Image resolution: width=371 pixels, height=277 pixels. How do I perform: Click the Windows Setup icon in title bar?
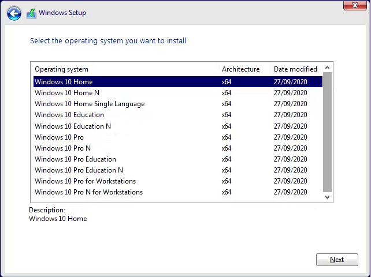[31, 13]
